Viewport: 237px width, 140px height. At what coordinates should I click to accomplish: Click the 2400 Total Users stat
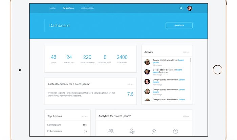(x=122, y=59)
